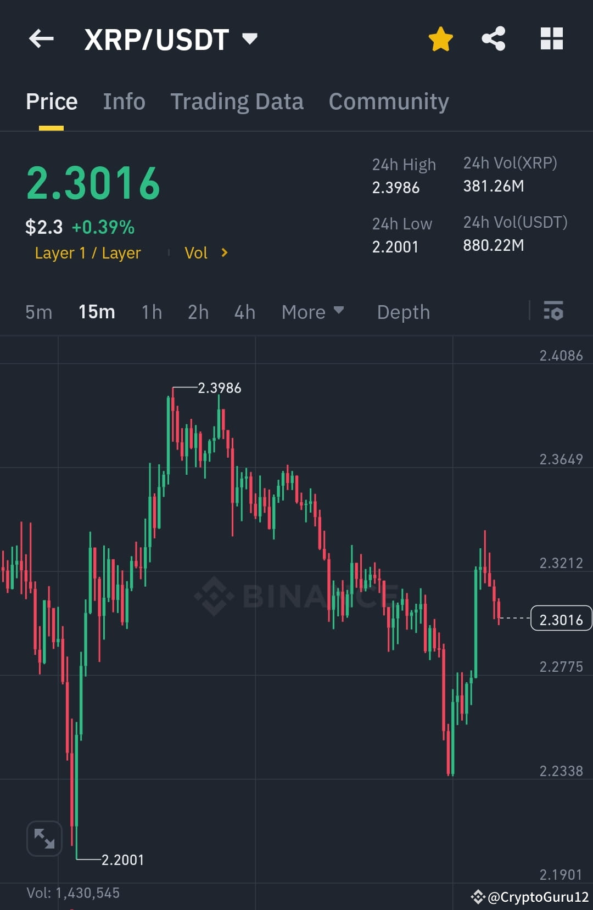Open the markets grid menu

tap(551, 38)
